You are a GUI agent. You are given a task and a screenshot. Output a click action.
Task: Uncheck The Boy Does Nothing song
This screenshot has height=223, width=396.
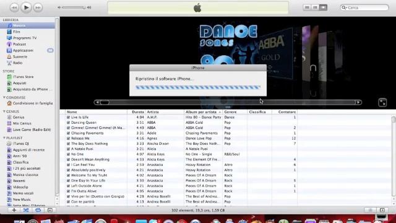(68, 144)
